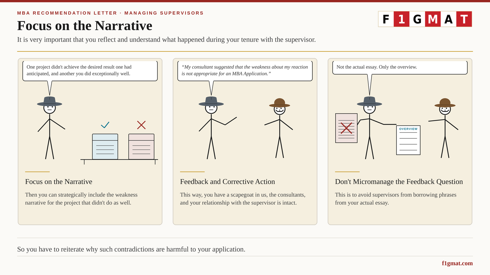Click 'Don't Micromanage the Feedback Question' heading

[399, 182]
